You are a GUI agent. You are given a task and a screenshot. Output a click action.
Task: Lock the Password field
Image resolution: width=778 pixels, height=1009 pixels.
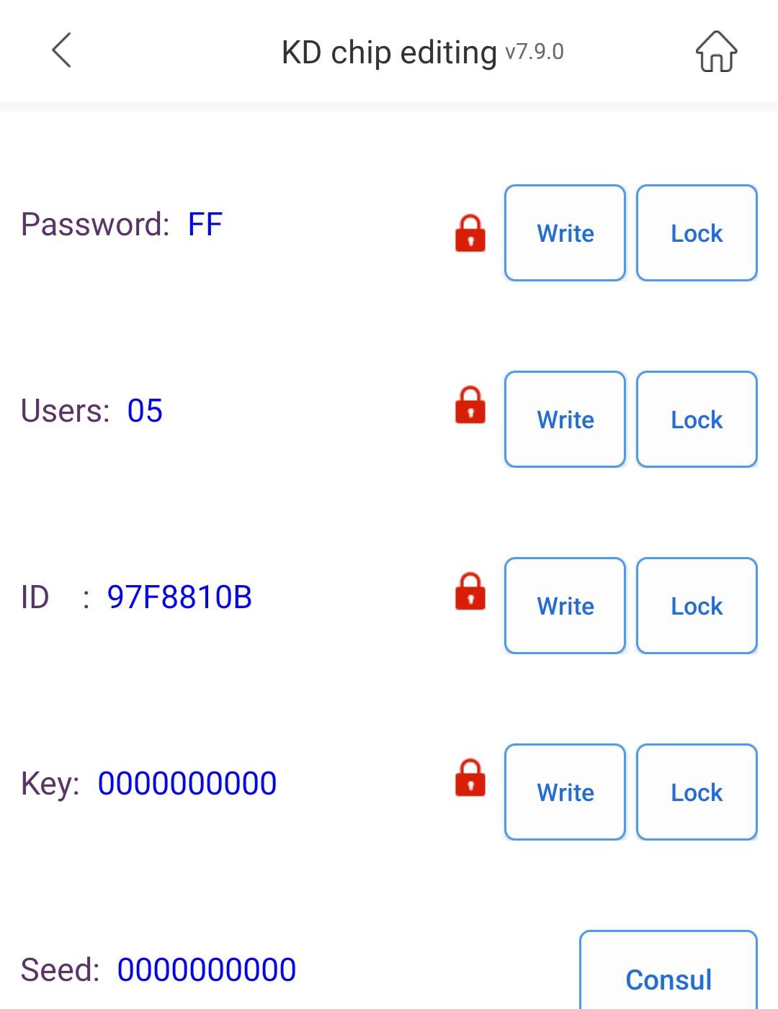tap(697, 233)
